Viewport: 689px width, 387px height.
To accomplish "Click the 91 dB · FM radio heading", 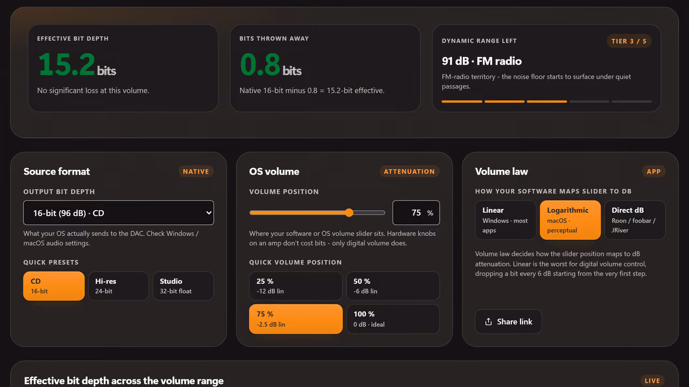I will 482,61.
